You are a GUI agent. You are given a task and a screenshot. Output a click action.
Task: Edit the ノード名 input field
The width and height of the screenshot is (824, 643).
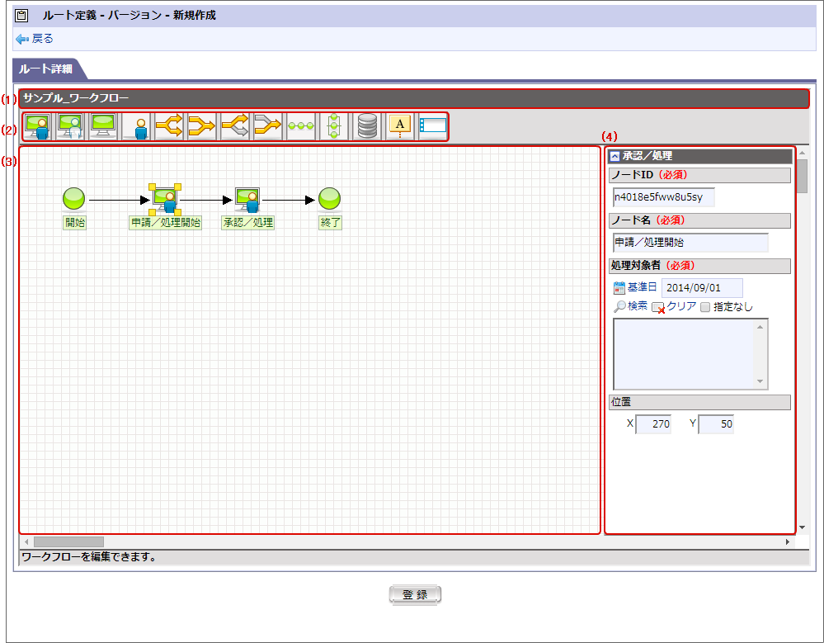coord(690,243)
